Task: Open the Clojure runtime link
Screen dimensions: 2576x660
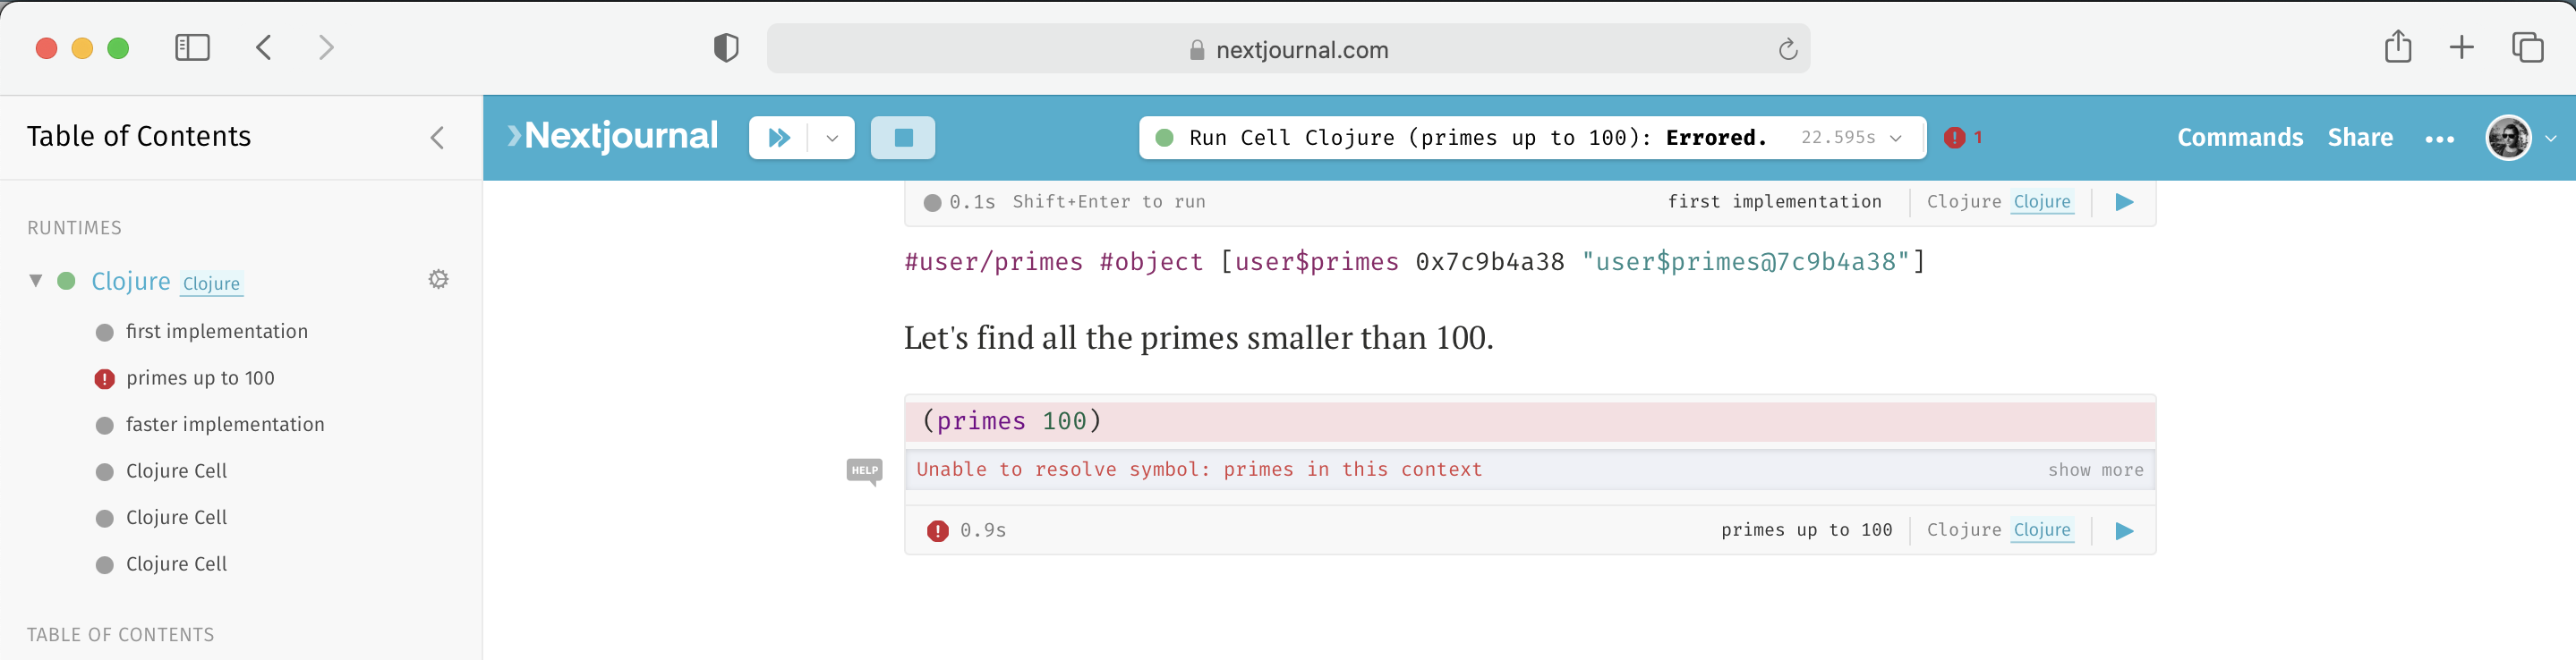Action: 131,282
